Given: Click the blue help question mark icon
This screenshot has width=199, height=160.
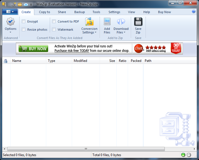Looking at the screenshot, I should coord(193,11).
